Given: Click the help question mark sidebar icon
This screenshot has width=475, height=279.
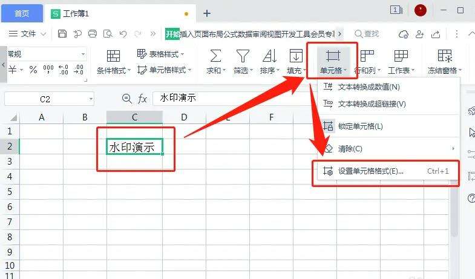Looking at the screenshot, I should [471, 199].
